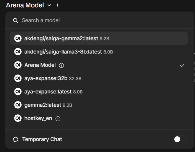Click the logo icon for saiga-llama3-8b
The image size is (195, 152).
18,52
